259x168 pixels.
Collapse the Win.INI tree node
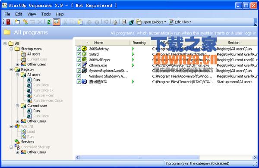11,127
